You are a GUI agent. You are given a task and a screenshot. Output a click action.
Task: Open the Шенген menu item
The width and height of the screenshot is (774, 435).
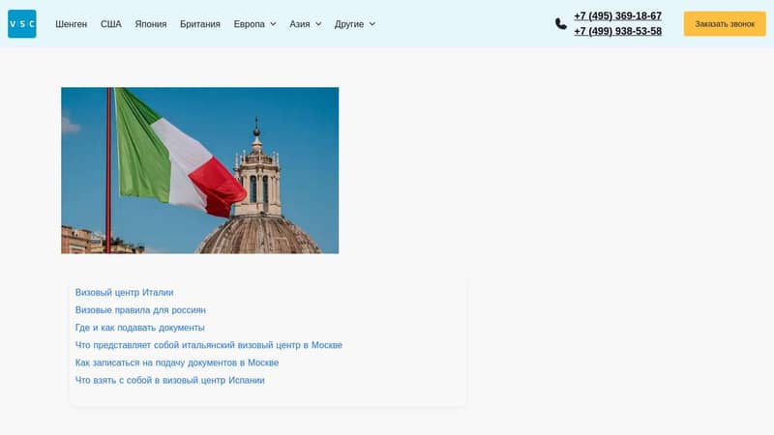pos(71,23)
